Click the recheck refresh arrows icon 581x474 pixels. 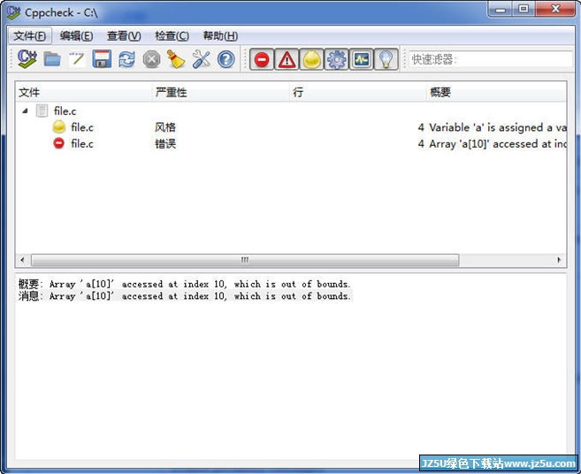point(126,59)
